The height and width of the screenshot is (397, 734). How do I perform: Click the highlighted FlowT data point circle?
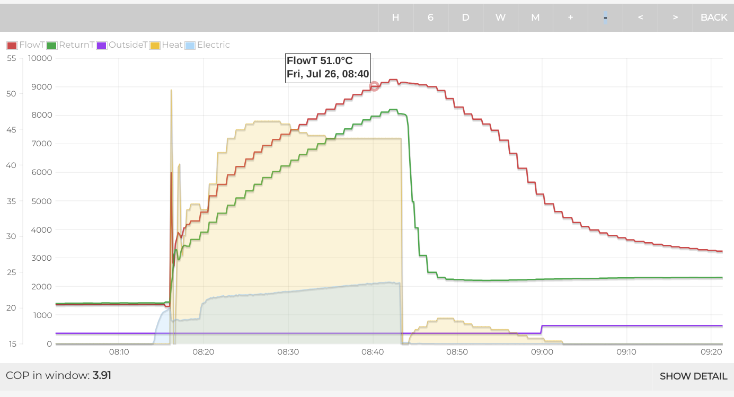pos(374,86)
